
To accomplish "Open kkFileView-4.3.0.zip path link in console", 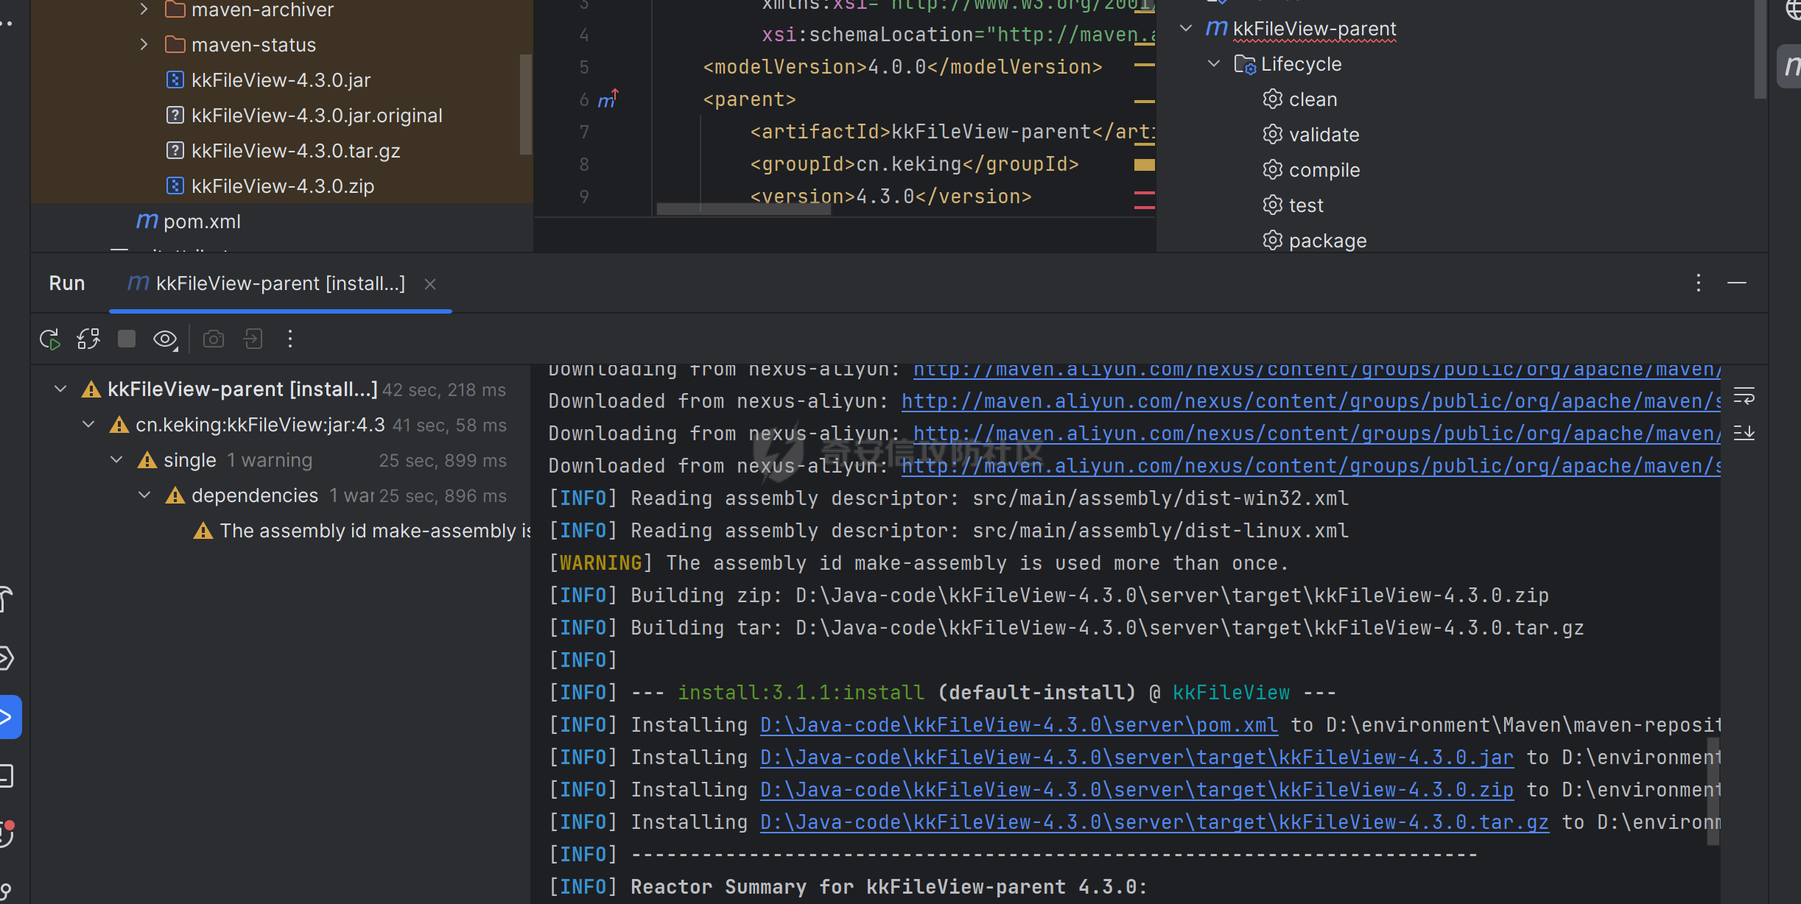I will pyautogui.click(x=1137, y=790).
